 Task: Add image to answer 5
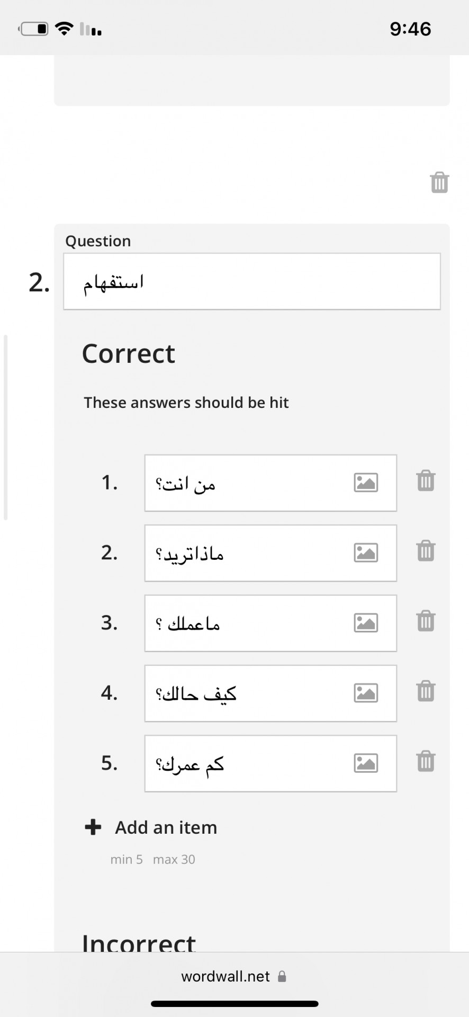coord(366,763)
